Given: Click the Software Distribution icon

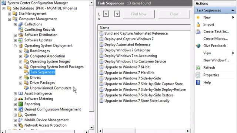Looking at the screenshot, I should (x=21, y=35).
